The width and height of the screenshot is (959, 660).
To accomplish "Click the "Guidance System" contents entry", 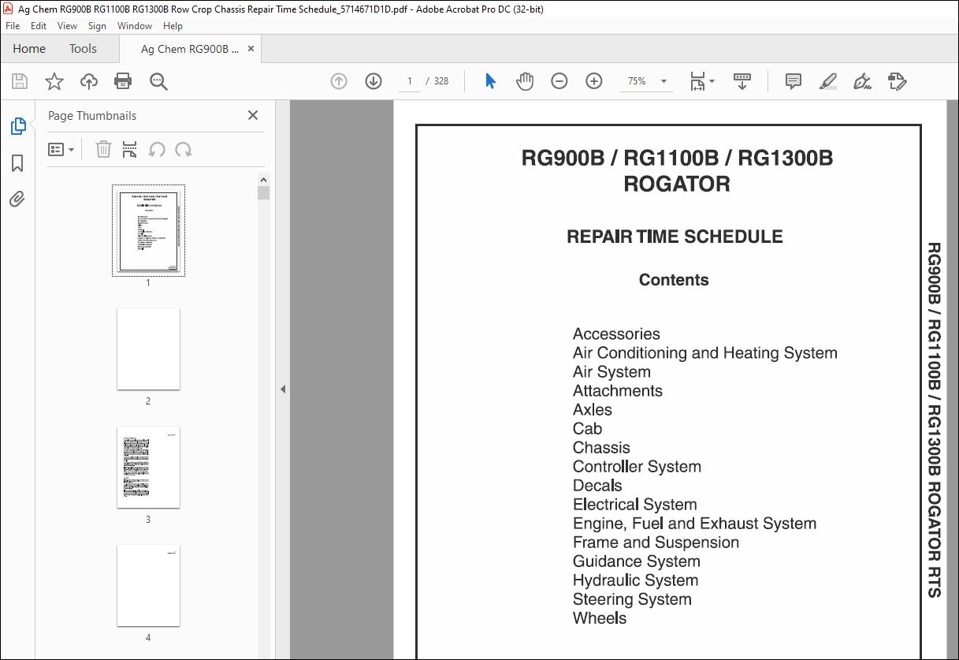I will click(x=637, y=561).
